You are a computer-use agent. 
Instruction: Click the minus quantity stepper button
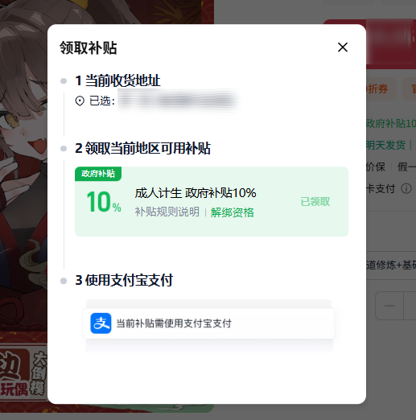(x=389, y=306)
